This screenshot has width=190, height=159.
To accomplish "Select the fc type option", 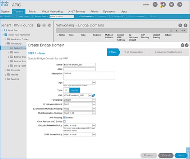I will click(66, 90).
